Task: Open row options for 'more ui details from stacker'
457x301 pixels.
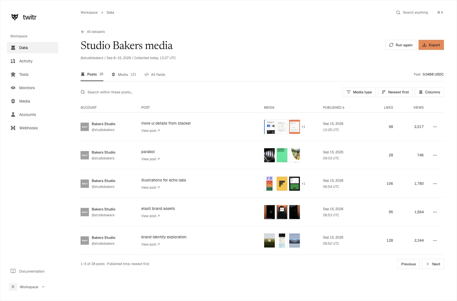Action: [x=435, y=127]
